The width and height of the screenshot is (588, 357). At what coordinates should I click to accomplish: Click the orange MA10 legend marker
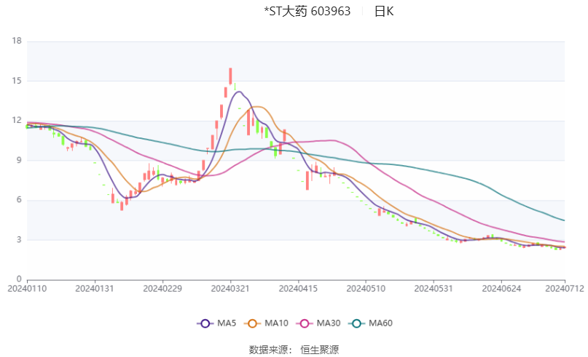pos(252,324)
